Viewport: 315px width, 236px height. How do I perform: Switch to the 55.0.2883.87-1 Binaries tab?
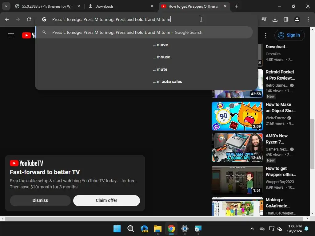point(47,6)
